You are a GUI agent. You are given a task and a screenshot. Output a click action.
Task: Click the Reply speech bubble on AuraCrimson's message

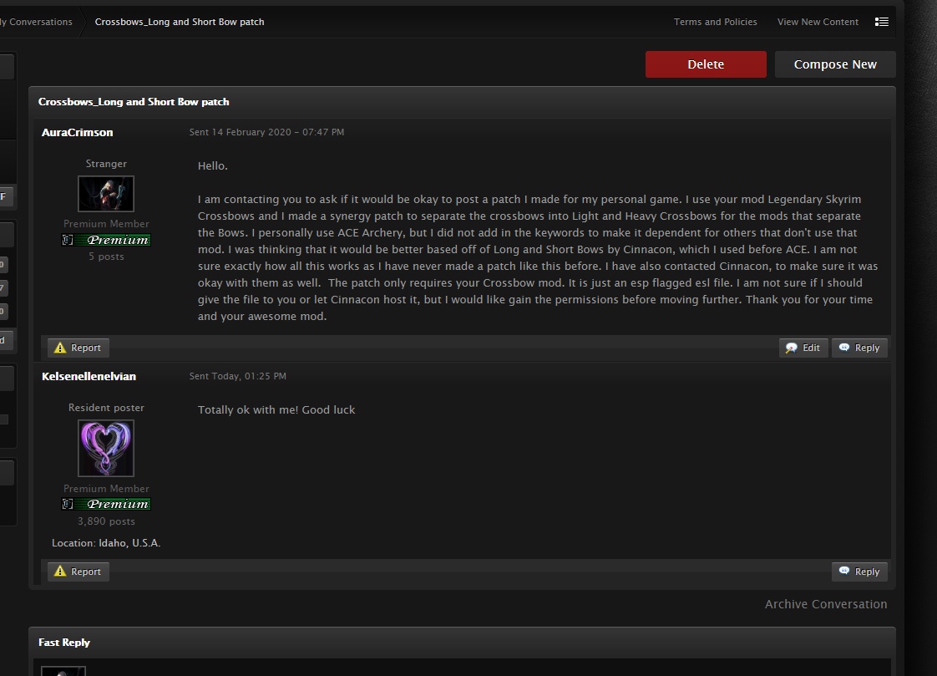845,348
